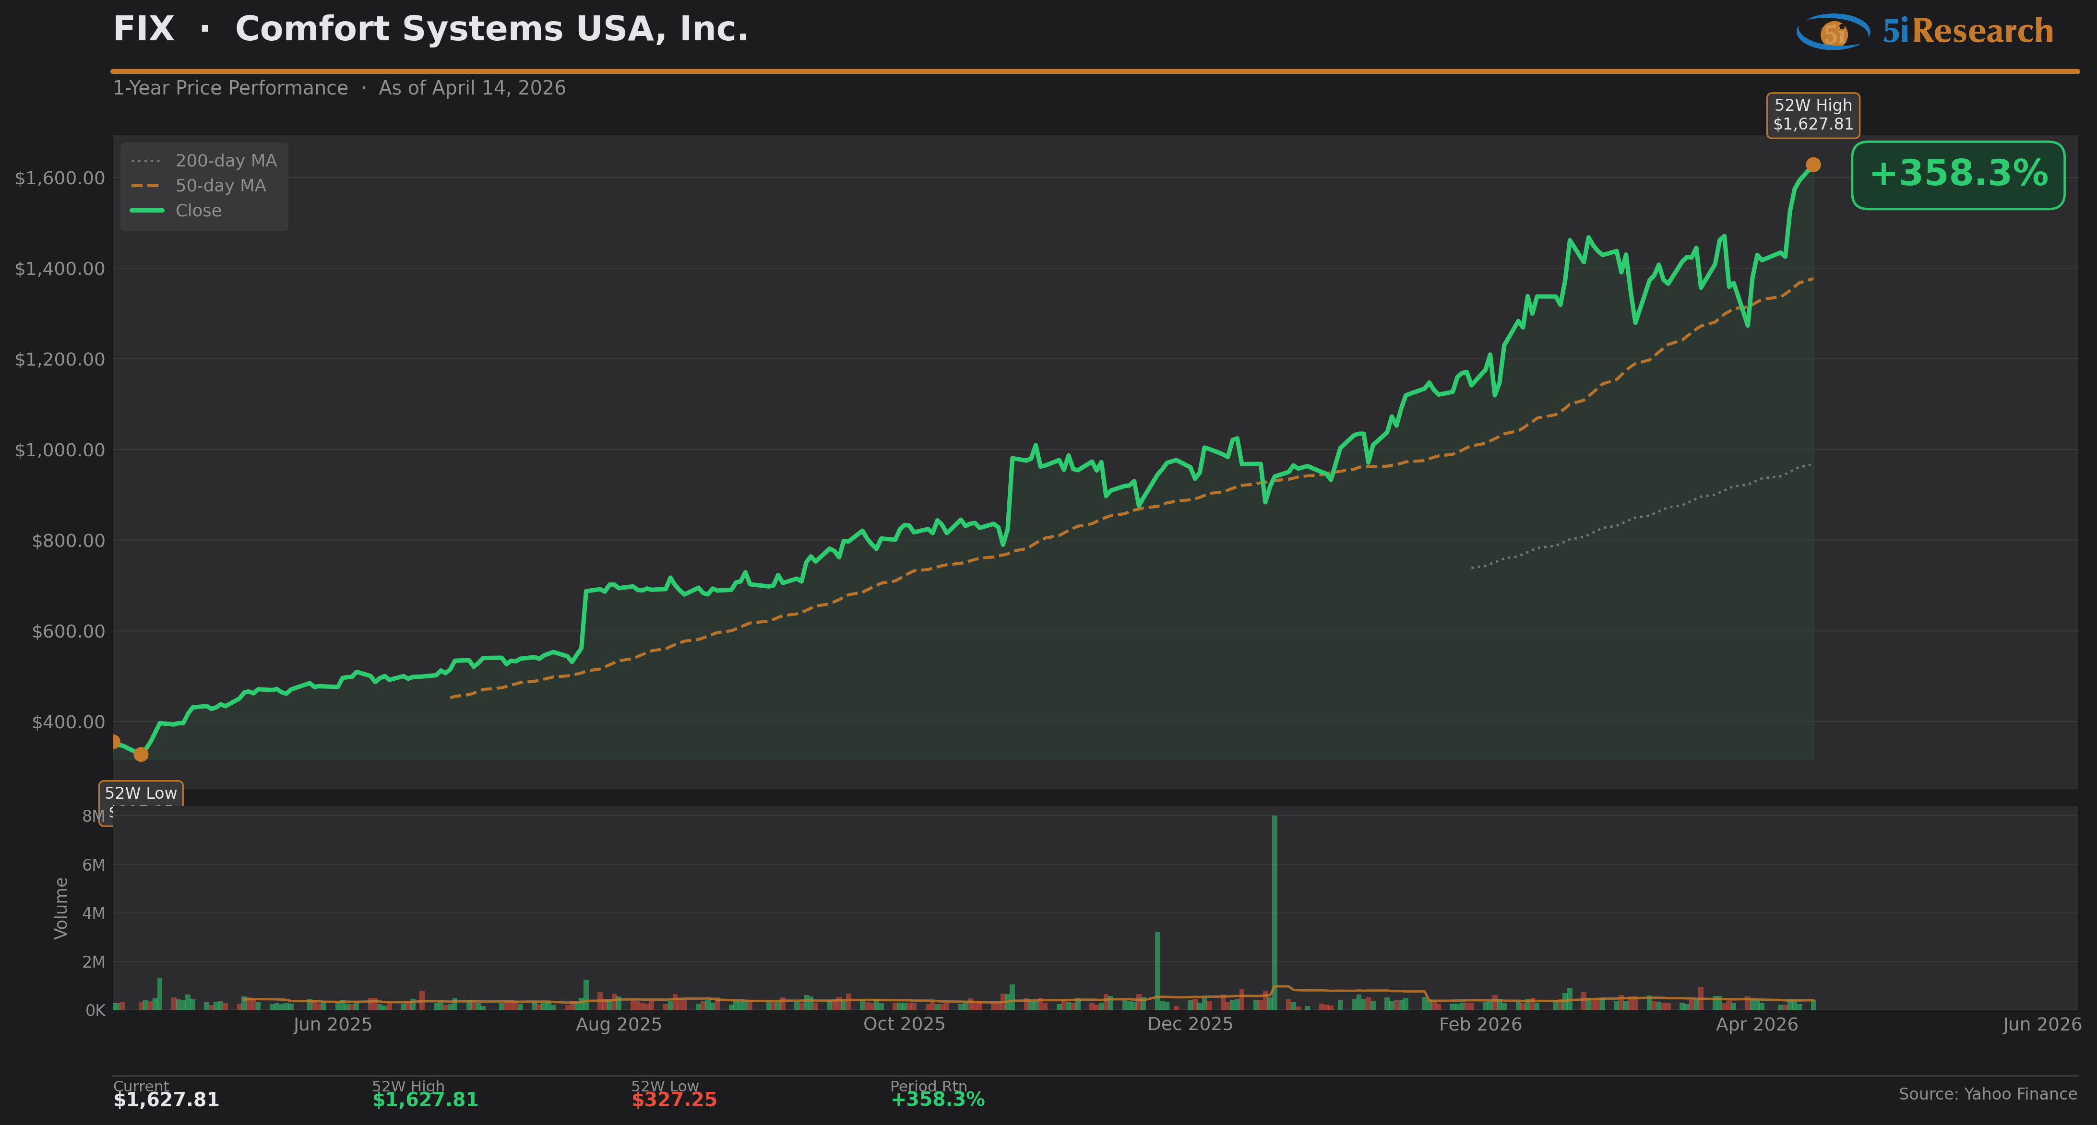Click the 52W Low annotation label

(x=141, y=793)
